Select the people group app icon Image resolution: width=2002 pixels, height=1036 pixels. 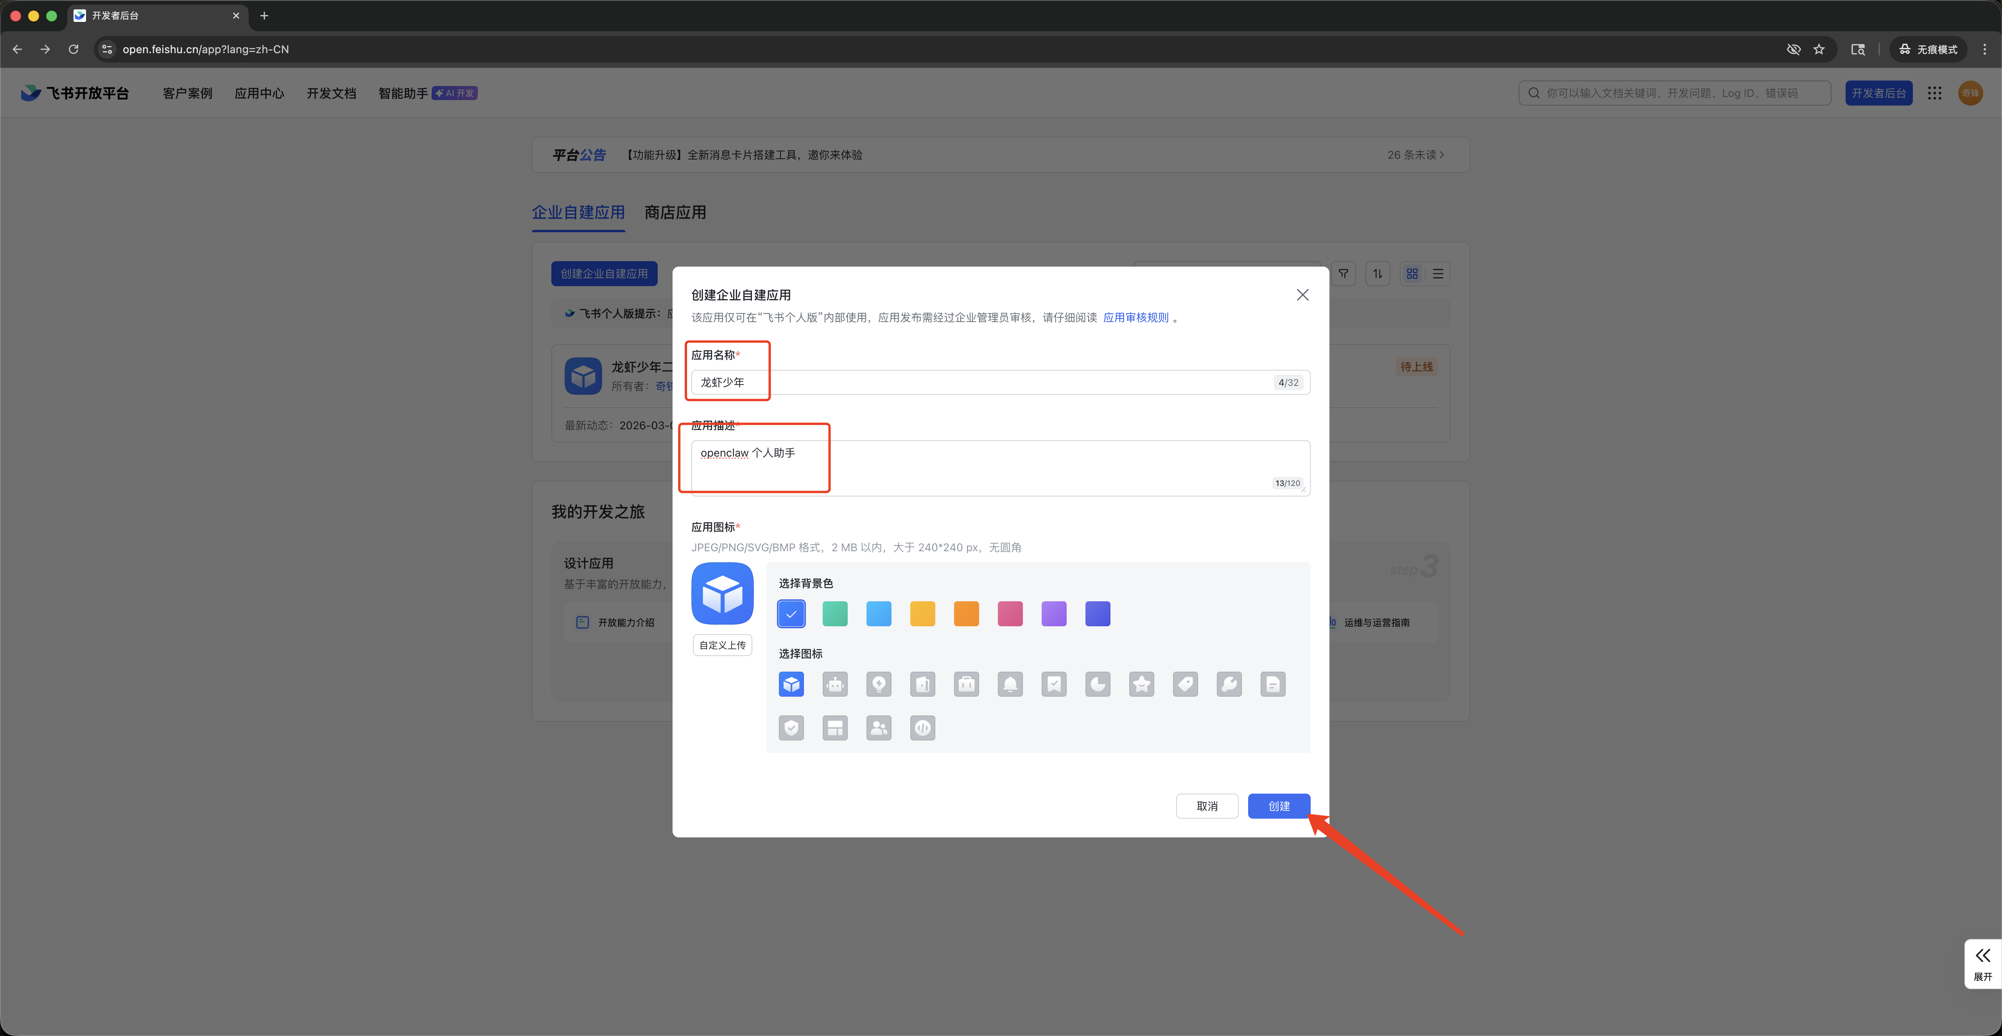click(878, 728)
